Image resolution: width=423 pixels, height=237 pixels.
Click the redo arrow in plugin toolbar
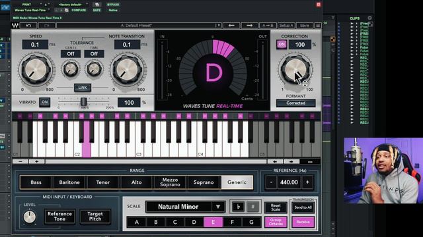click(x=46, y=26)
